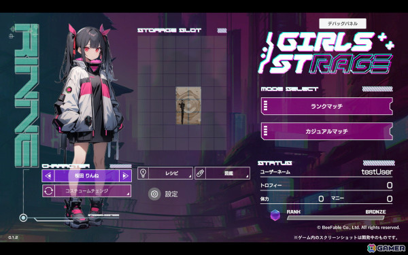
Task: Click the トロフィー trophy row label
Action: pos(271,186)
